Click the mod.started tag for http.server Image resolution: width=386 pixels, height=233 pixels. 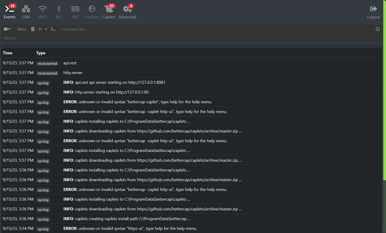pyautogui.click(x=47, y=73)
